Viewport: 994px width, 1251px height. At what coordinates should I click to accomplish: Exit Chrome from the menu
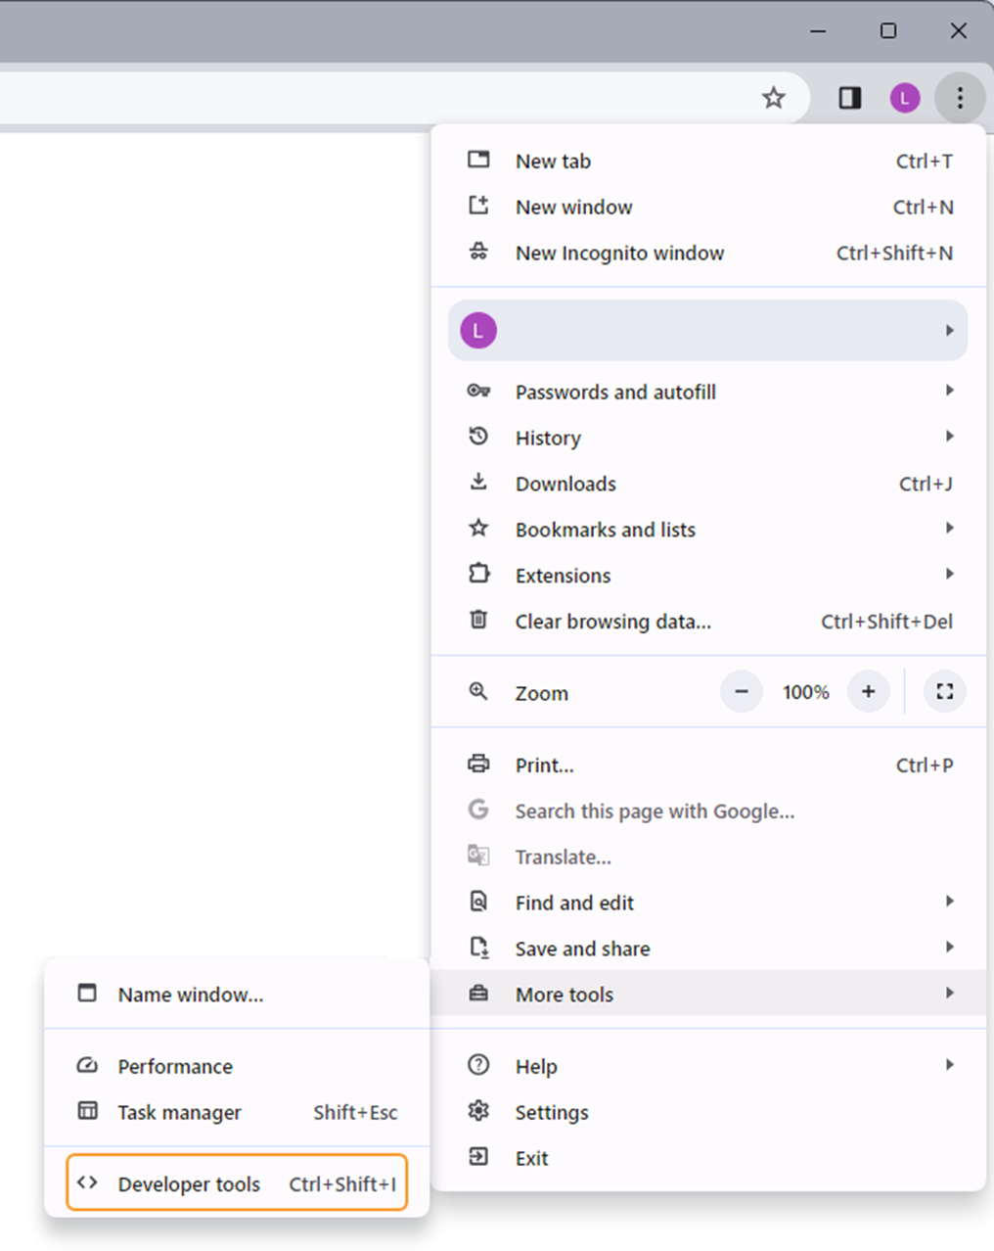point(532,1158)
